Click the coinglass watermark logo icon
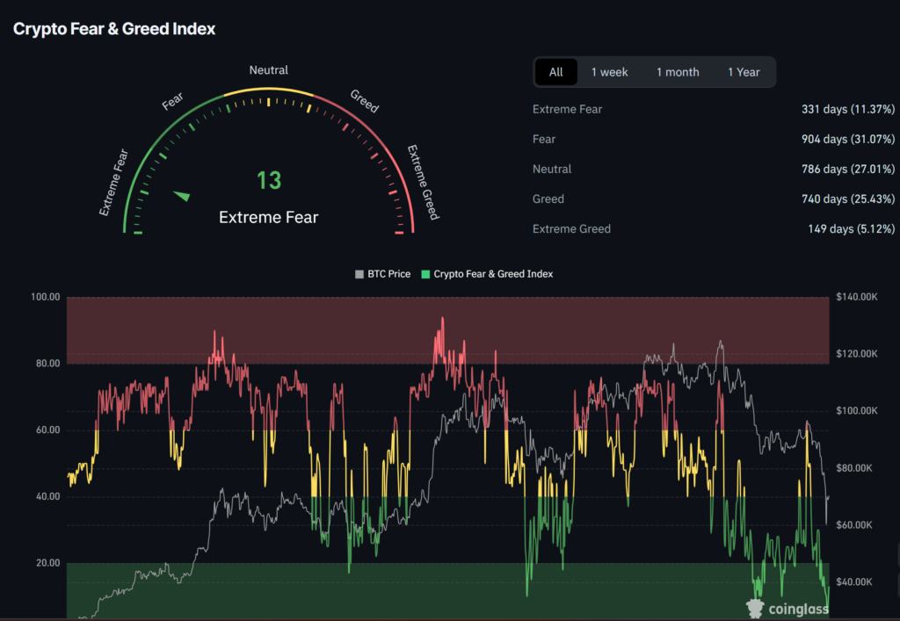Image resolution: width=900 pixels, height=621 pixels. 755,607
